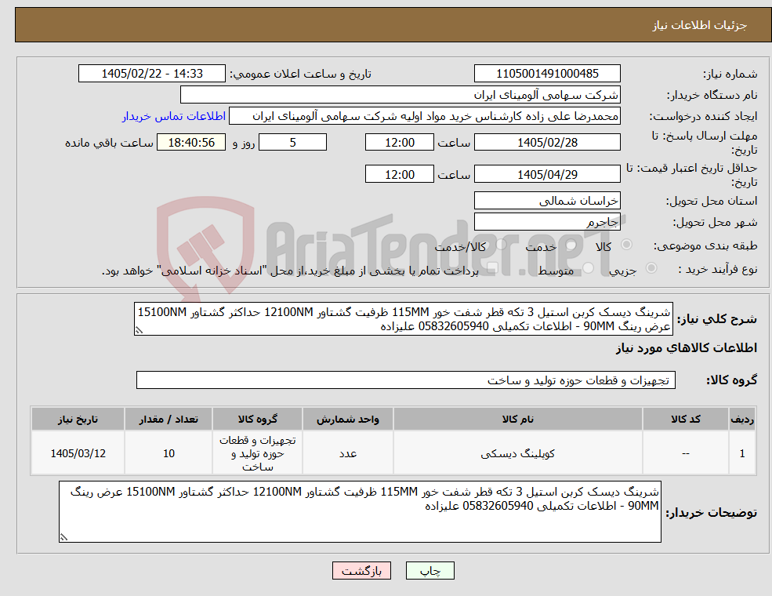
Task: Click the گروه کالا column header in table
Action: tap(258, 420)
